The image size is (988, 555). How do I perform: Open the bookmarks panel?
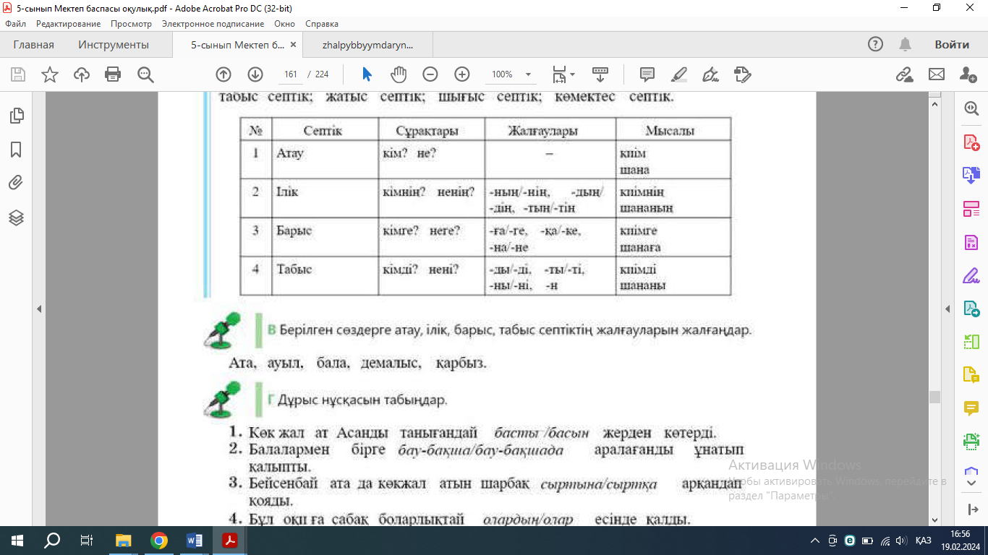point(16,150)
